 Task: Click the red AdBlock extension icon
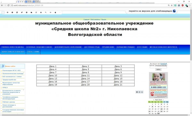(x=183, y=5)
